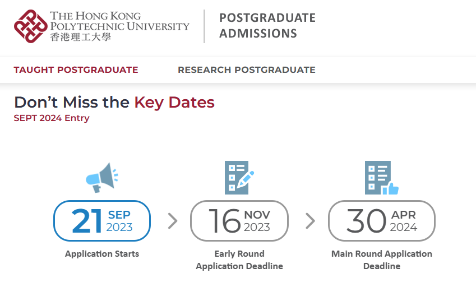Screen dimensions: 476x287
Task: Select the 21 Sep 2023 date box
Action: point(102,221)
